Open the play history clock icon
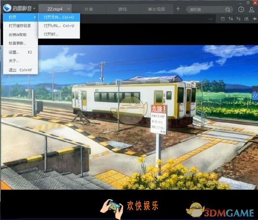 pos(241,10)
